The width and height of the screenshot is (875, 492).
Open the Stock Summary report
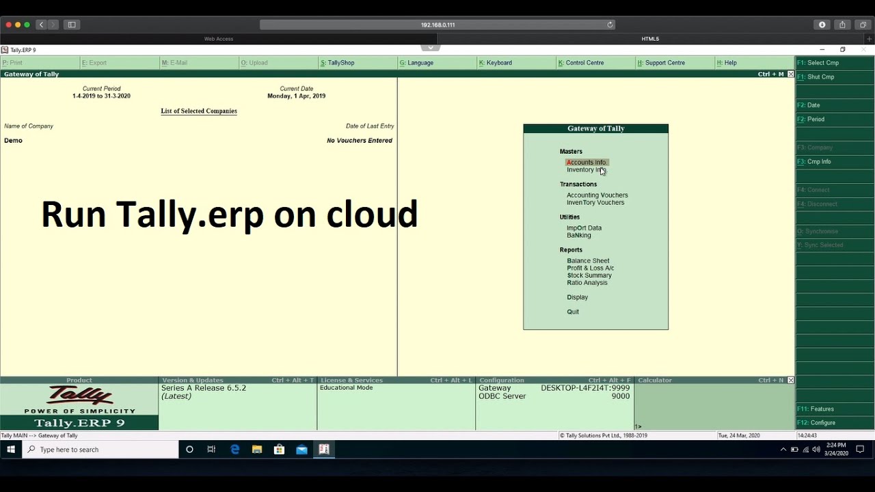589,275
